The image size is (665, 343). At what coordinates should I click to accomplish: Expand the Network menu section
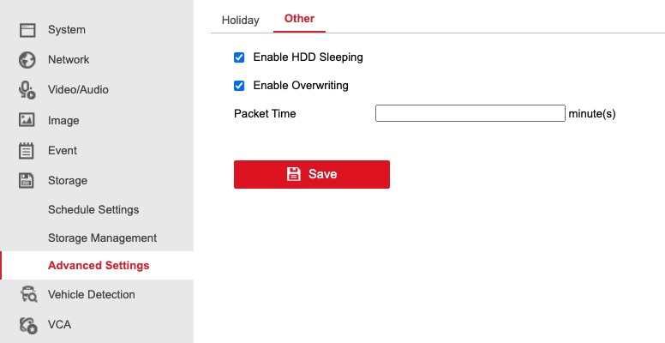coord(69,60)
